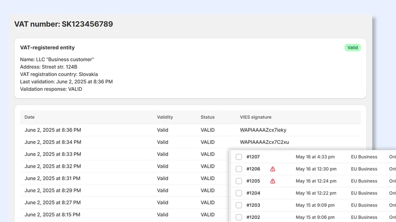Image resolution: width=396 pixels, height=222 pixels.
Task: Open order #1202
Action: pyautogui.click(x=253, y=217)
